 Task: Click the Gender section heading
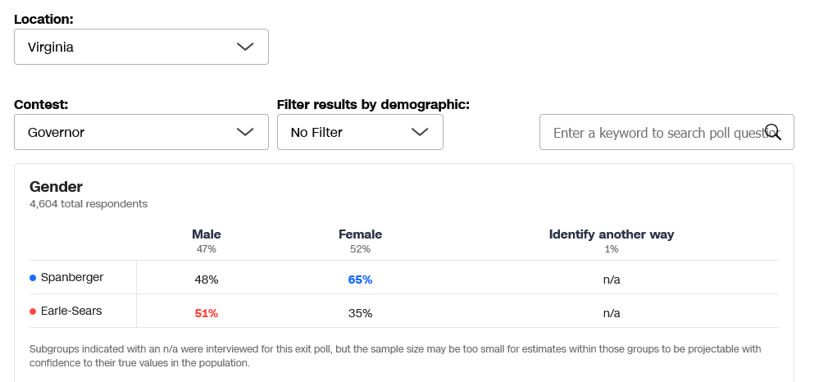pos(56,187)
